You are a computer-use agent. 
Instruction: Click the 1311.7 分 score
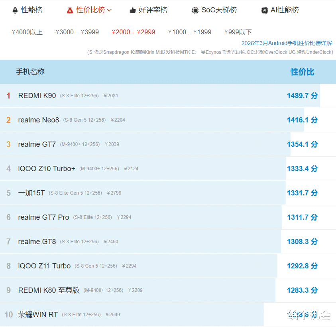[303, 217]
